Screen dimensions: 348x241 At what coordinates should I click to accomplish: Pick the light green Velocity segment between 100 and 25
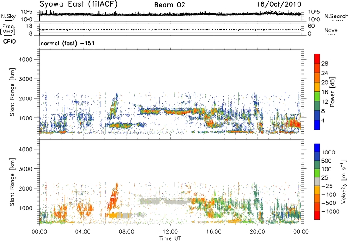pos(317,173)
